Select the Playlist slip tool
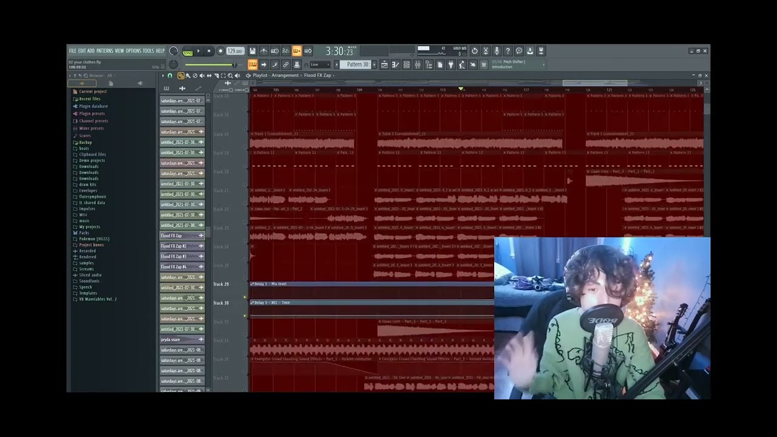This screenshot has height=437, width=777. coord(209,75)
